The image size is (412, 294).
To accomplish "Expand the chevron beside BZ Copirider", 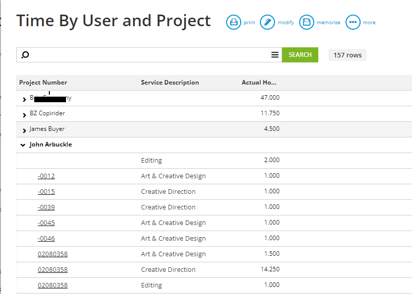I will (24, 115).
